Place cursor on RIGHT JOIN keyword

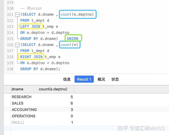tap(31, 57)
